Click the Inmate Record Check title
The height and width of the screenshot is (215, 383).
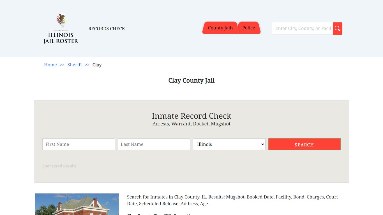click(x=191, y=116)
